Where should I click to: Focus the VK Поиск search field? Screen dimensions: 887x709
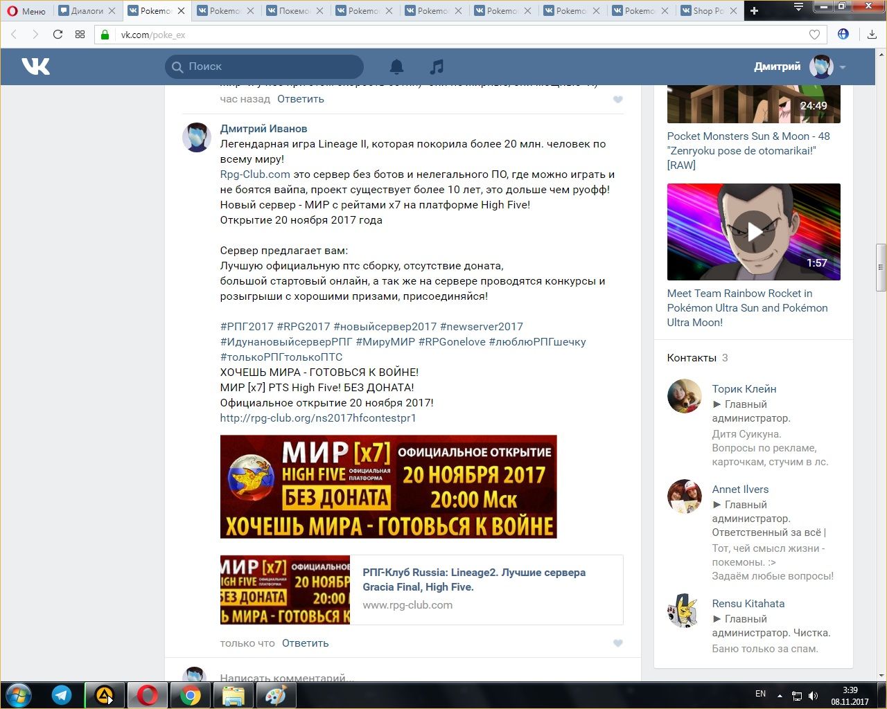[x=264, y=66]
